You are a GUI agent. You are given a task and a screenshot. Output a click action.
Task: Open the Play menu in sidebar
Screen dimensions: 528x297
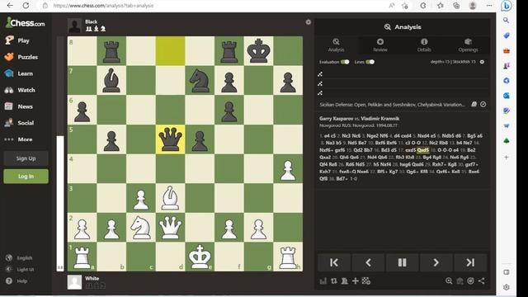[x=17, y=40]
